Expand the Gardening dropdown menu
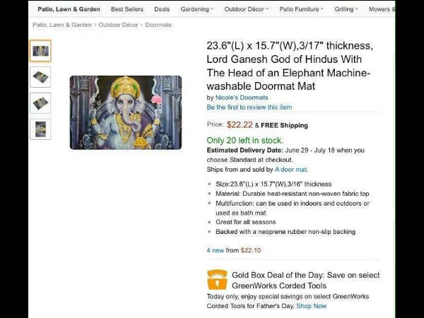This screenshot has width=424, height=318. pyautogui.click(x=196, y=9)
